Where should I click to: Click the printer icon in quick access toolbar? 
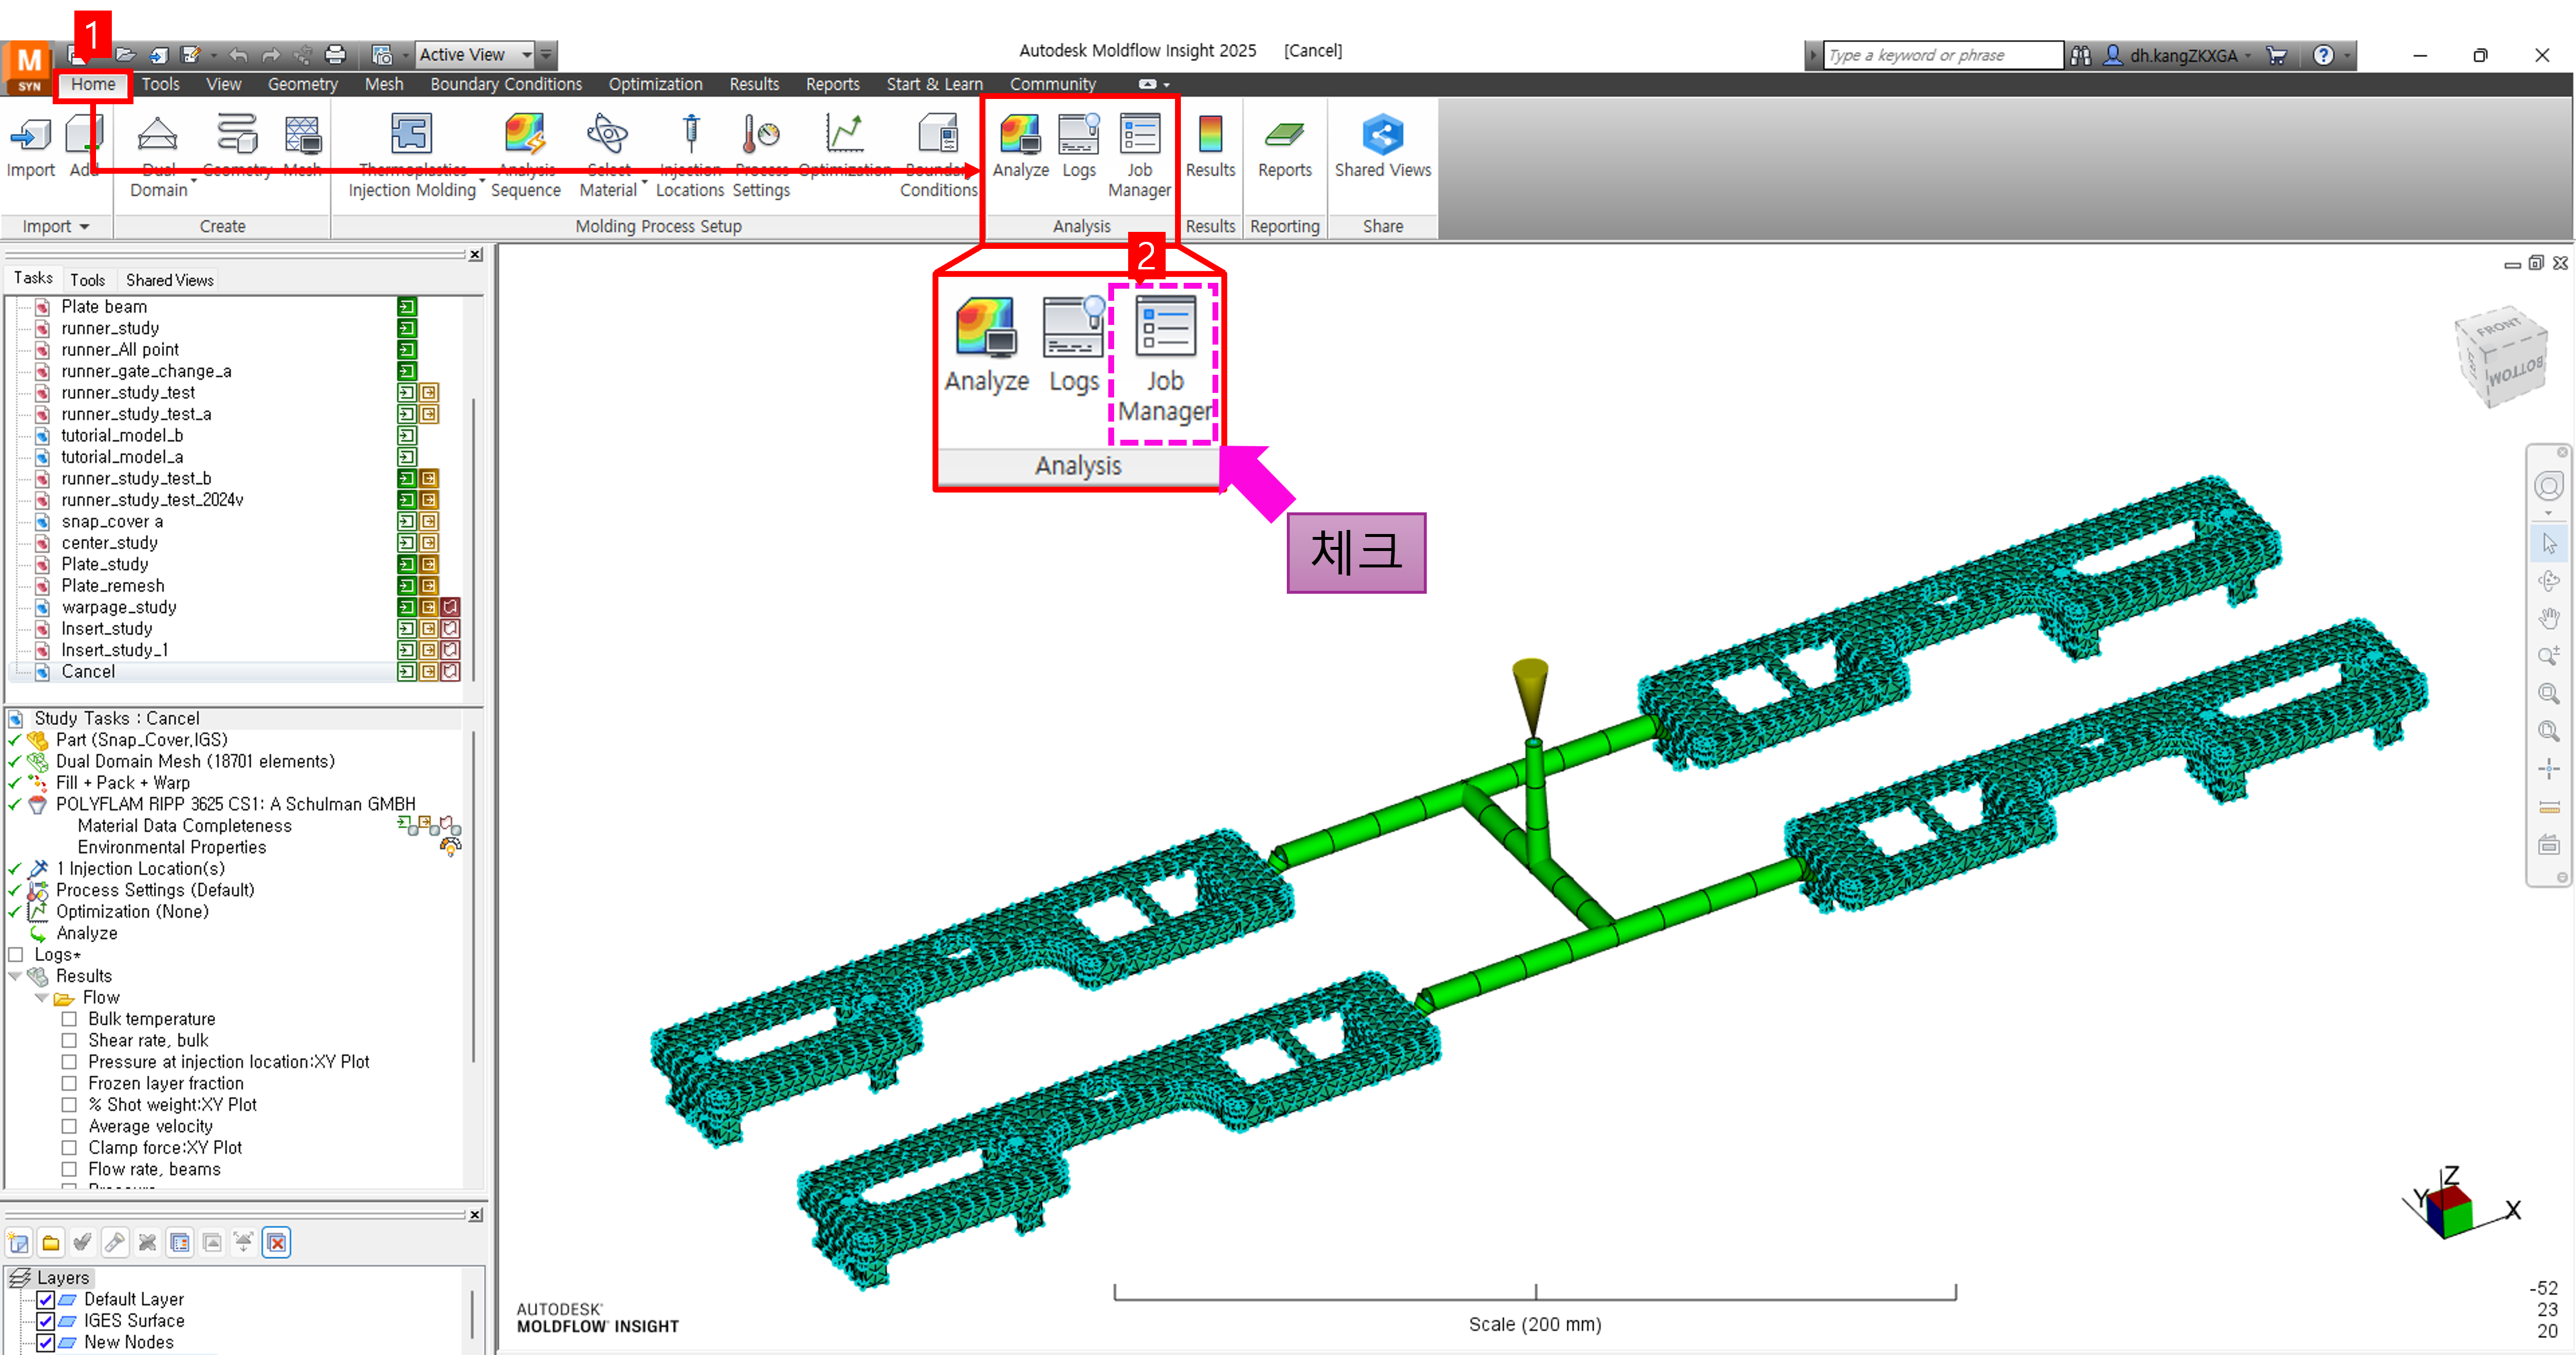point(336,55)
